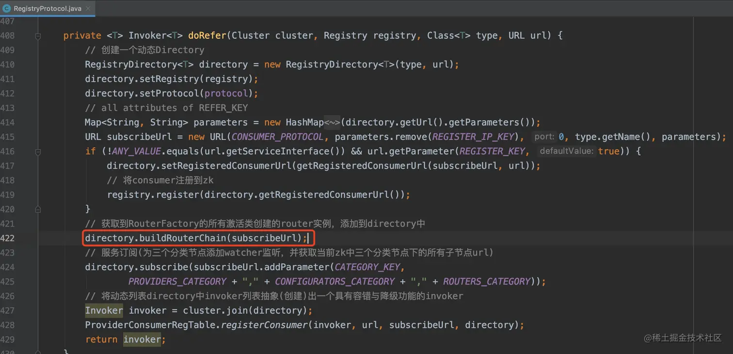This screenshot has width=733, height=354.
Task: Click line number 415 in the gutter
Action: (x=7, y=137)
